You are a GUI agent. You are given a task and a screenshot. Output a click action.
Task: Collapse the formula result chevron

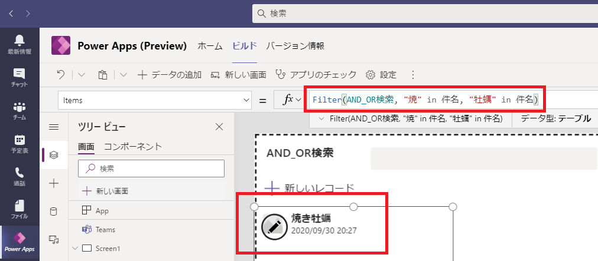(x=321, y=118)
